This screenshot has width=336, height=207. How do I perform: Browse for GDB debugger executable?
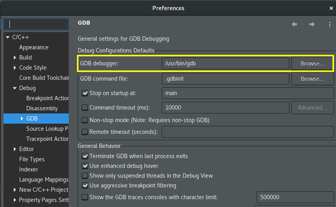click(x=312, y=64)
